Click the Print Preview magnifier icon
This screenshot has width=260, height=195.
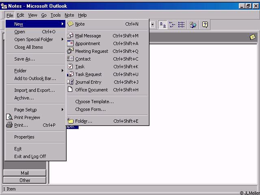click(9, 117)
